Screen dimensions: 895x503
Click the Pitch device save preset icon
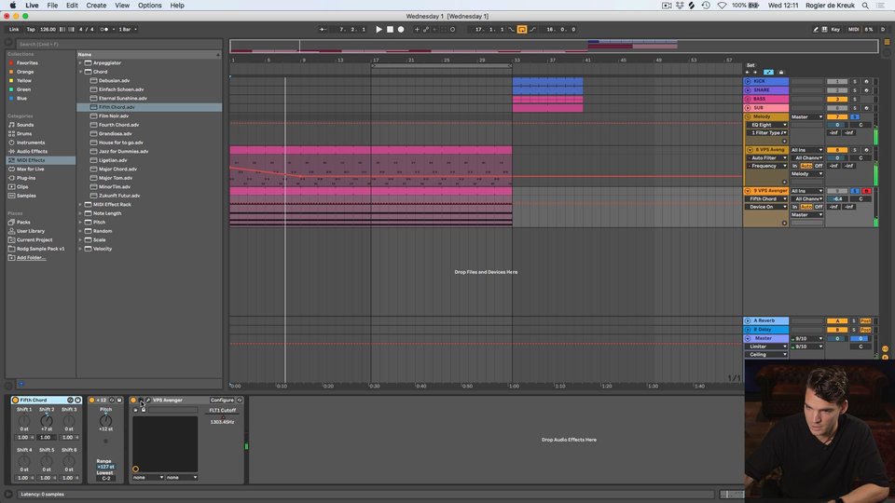click(x=118, y=401)
